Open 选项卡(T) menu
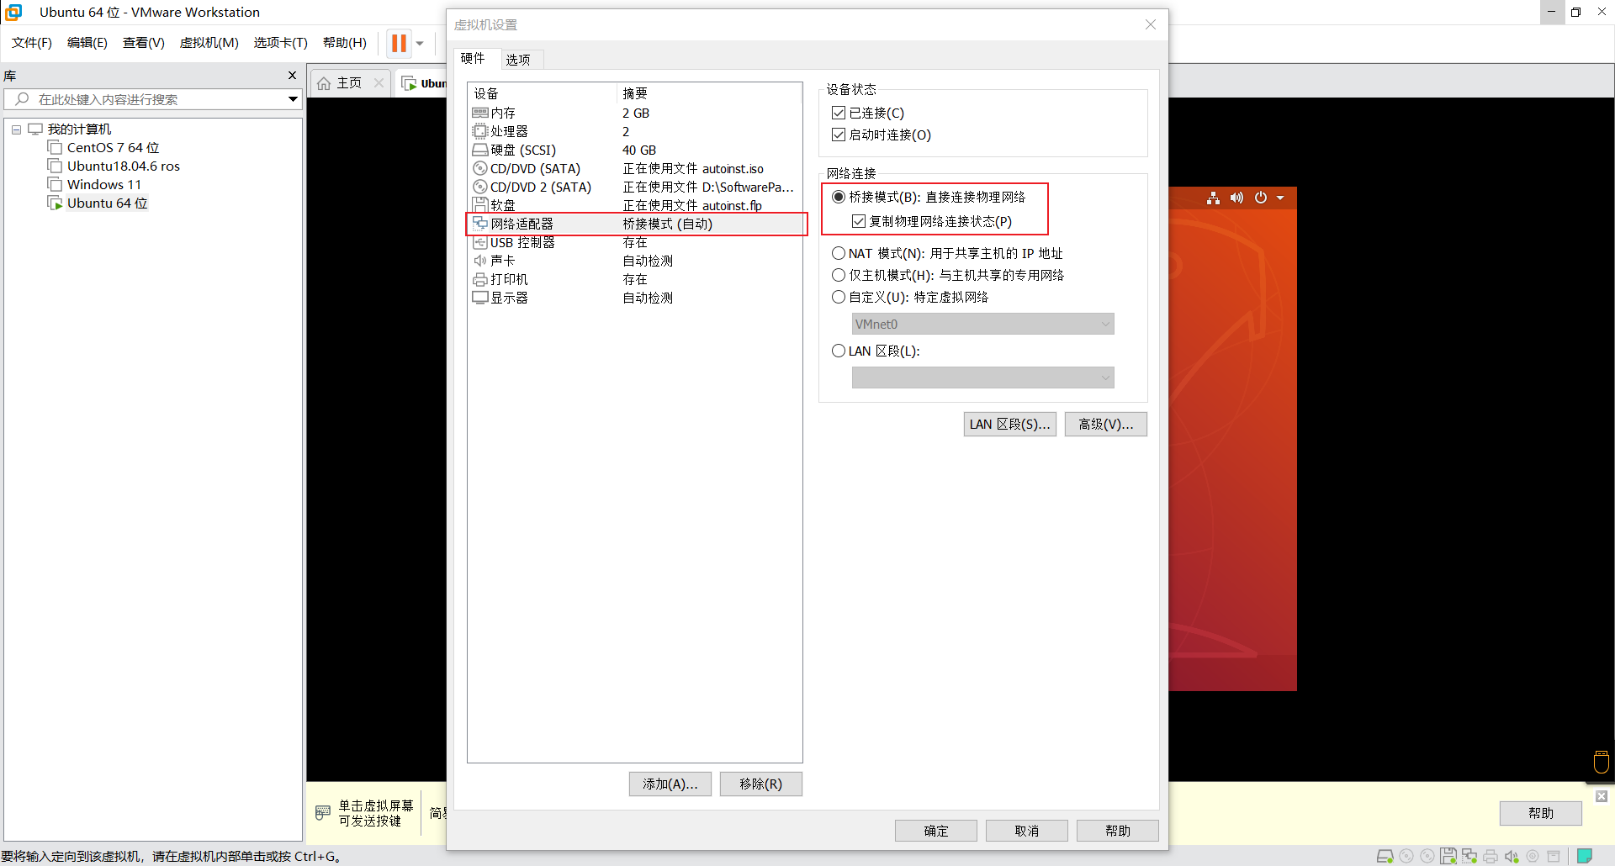 coord(281,43)
